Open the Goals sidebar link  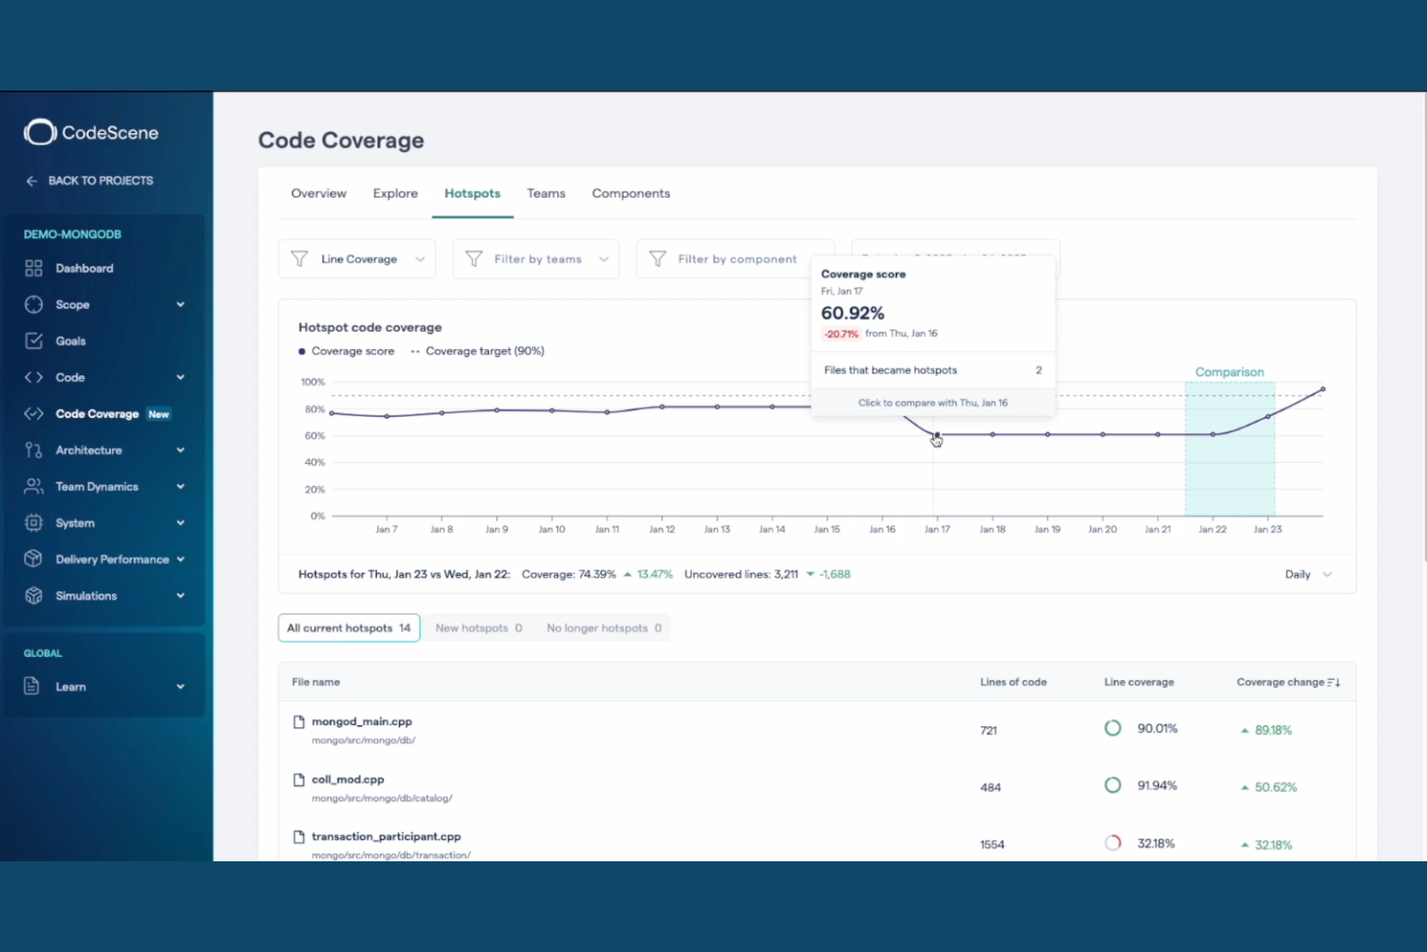70,340
